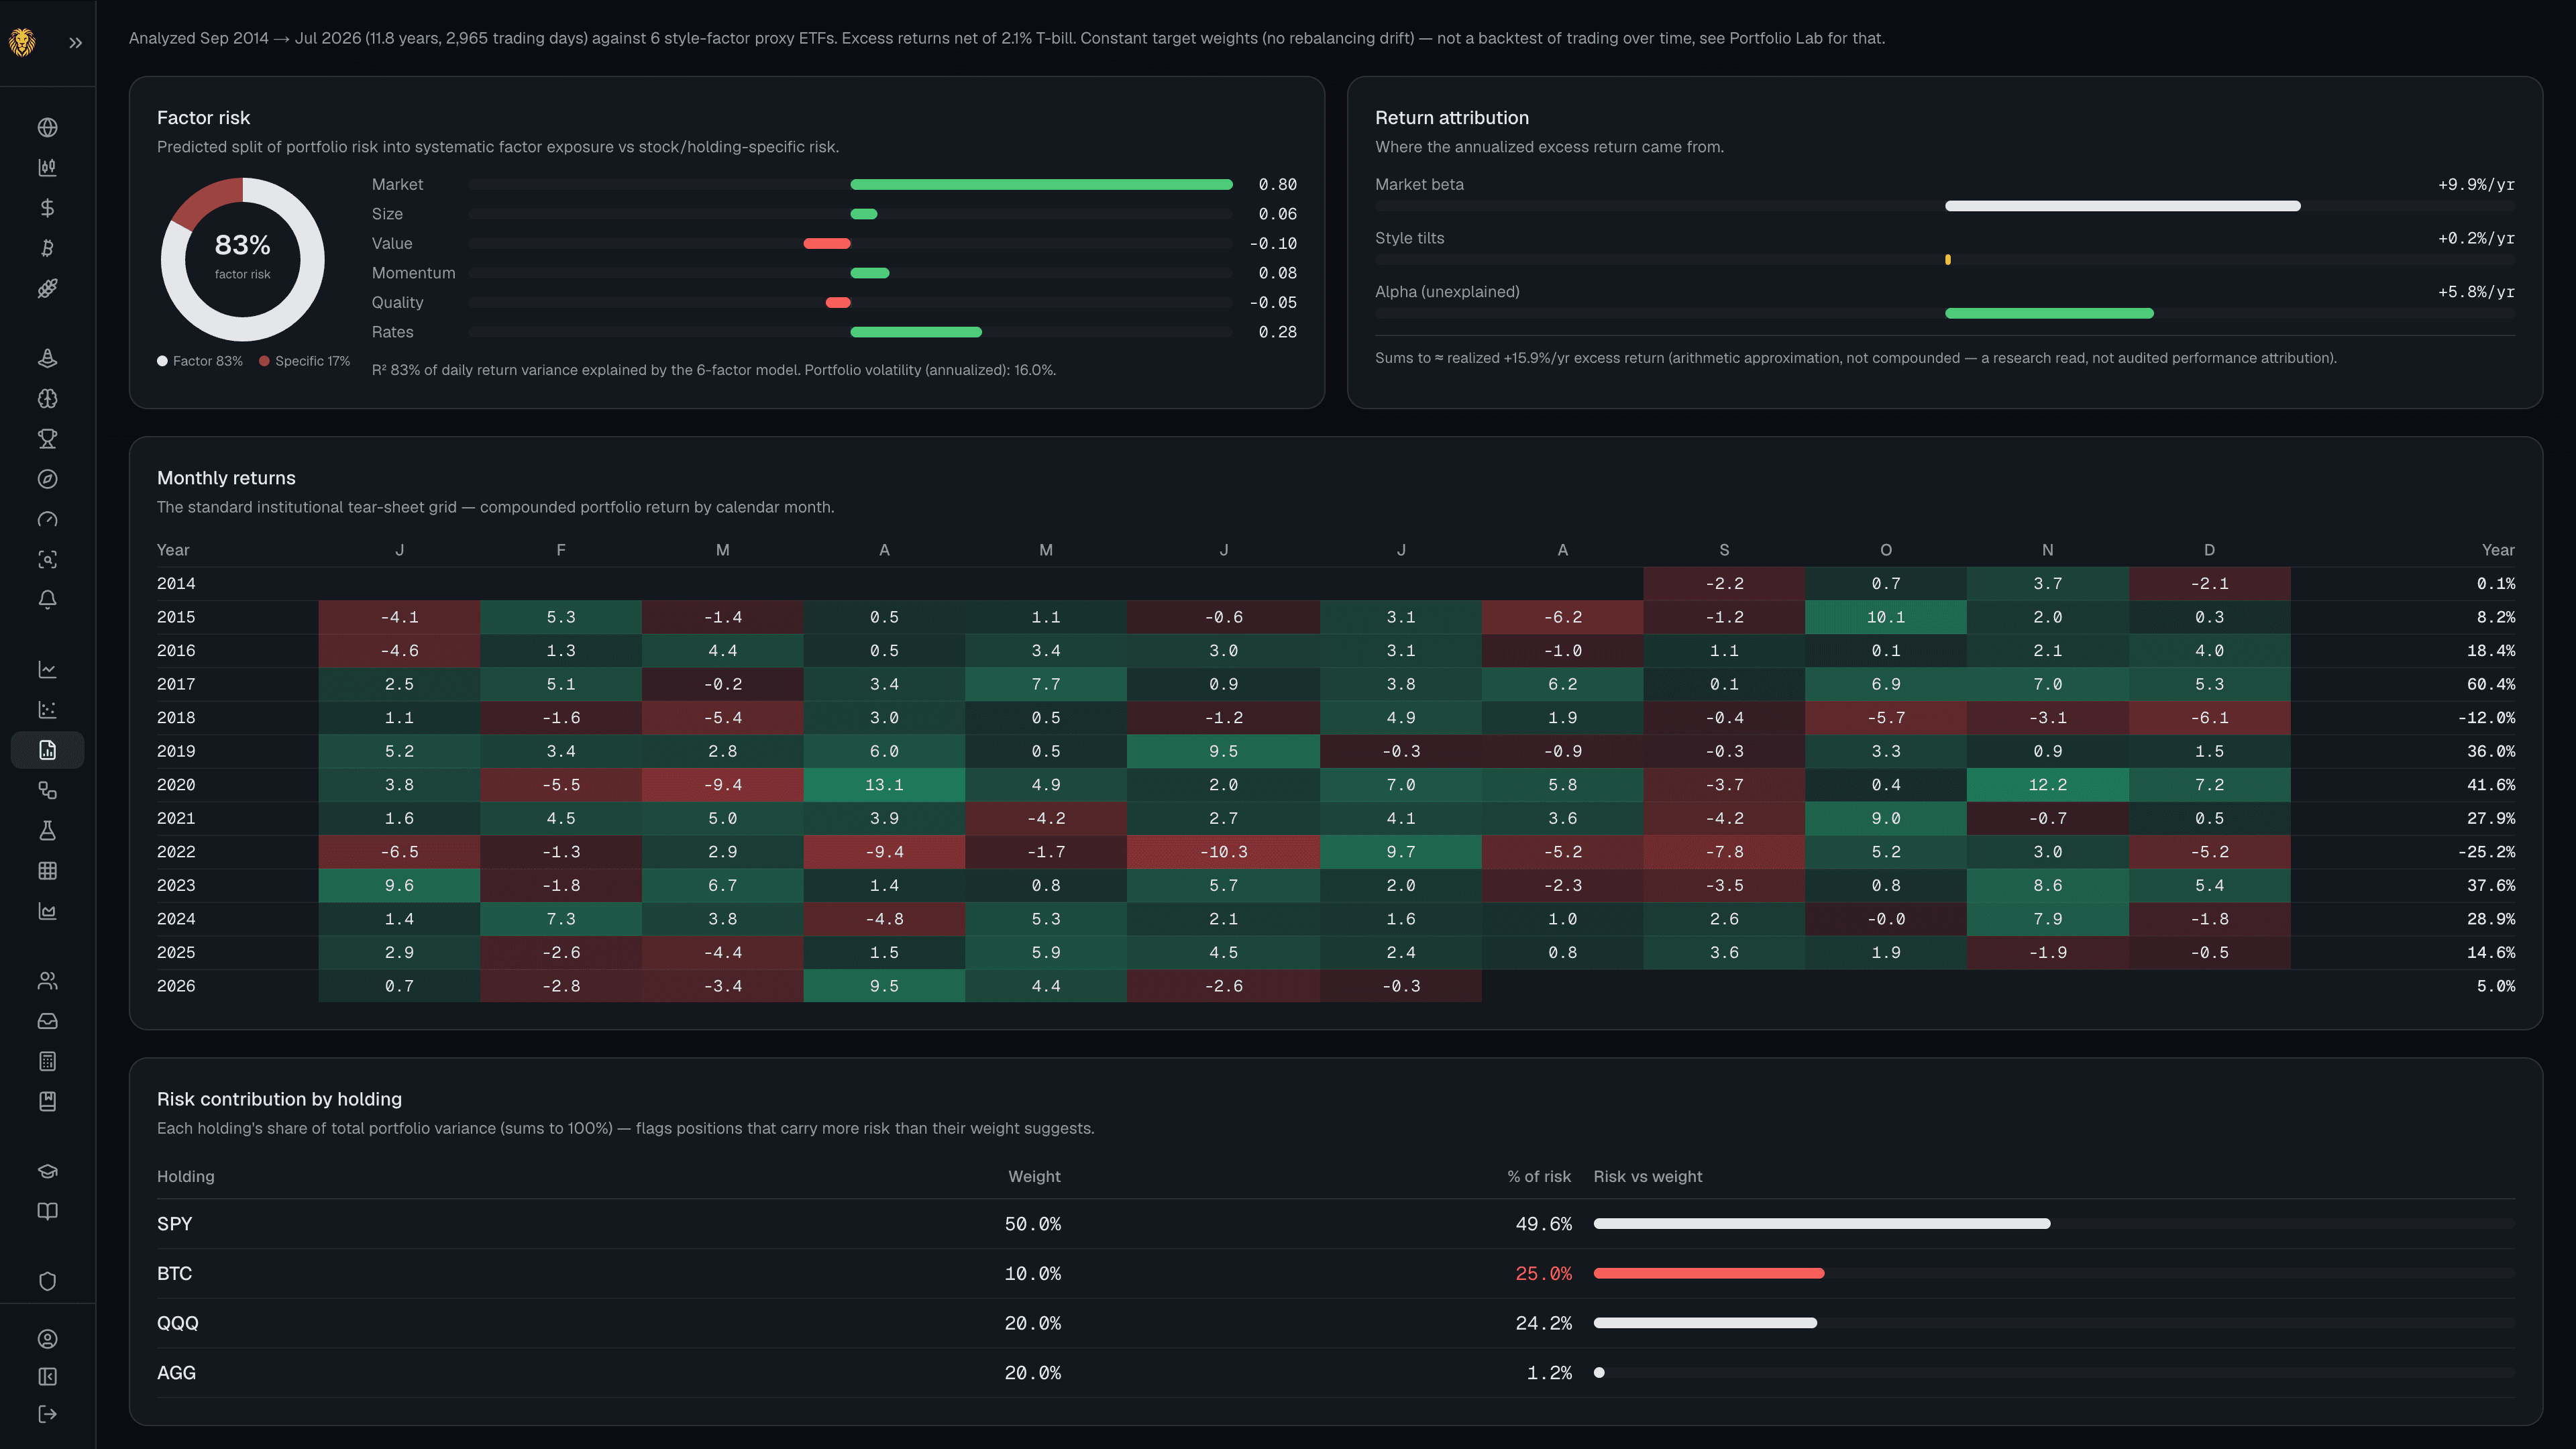Open the area chart icon in sidebar
2576x1449 pixels.
point(47,911)
